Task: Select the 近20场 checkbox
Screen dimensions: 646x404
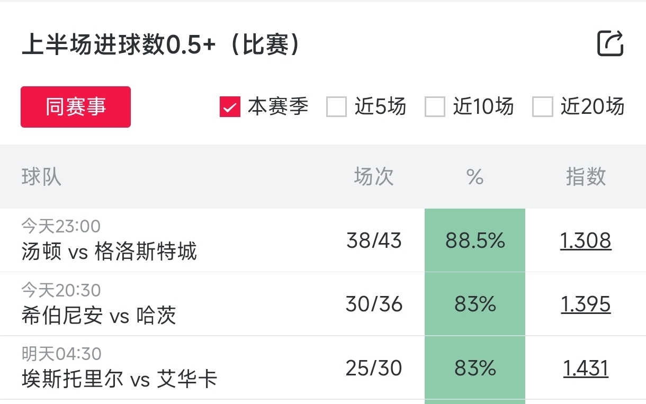Action: 542,107
